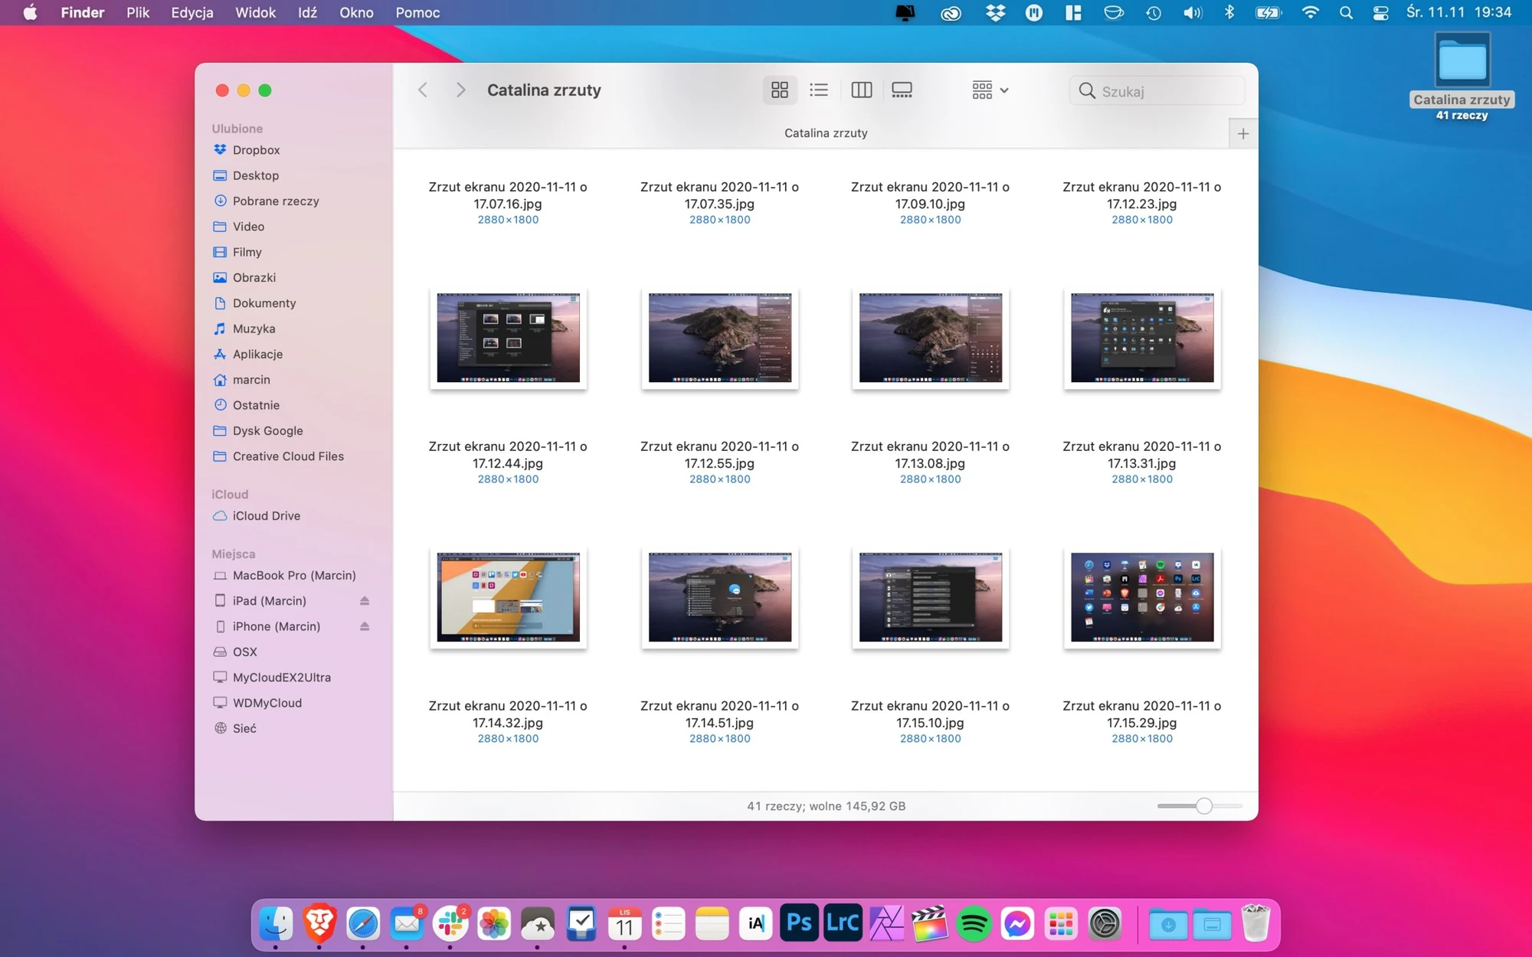Adjust the icon size slider
The height and width of the screenshot is (957, 1532).
point(1203,805)
